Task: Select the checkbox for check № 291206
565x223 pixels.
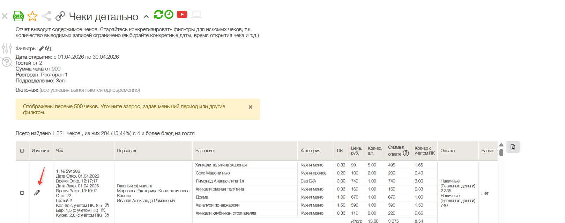Action: (22, 193)
